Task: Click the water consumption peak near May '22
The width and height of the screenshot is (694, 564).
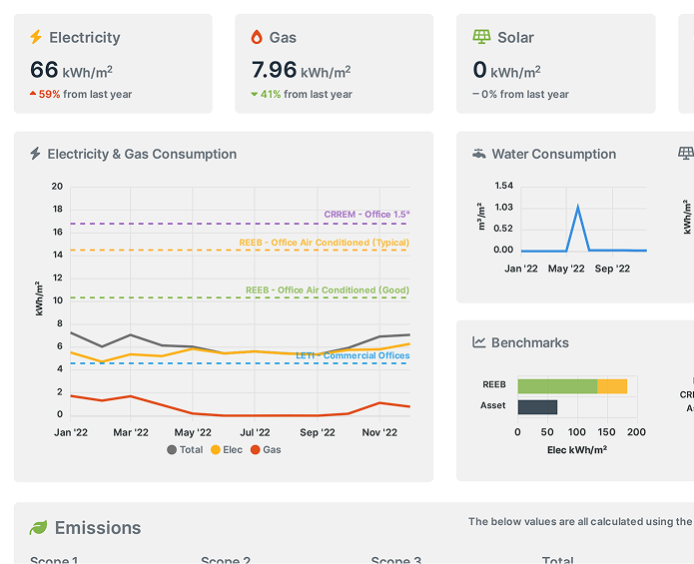Action: pyautogui.click(x=577, y=206)
